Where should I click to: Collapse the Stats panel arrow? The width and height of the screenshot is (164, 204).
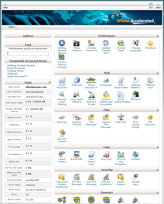[x=50, y=82]
